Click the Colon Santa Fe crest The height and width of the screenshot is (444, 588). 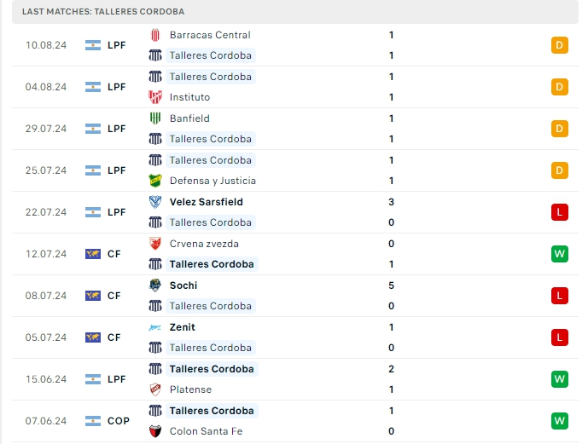click(x=155, y=431)
